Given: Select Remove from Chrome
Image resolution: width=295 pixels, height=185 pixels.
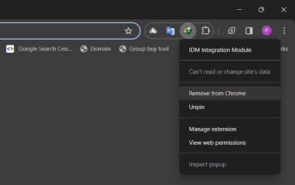Looking at the screenshot, I should (x=230, y=93).
